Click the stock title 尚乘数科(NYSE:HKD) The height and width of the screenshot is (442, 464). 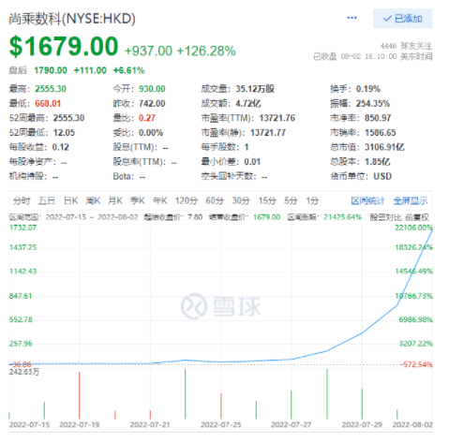(72, 19)
